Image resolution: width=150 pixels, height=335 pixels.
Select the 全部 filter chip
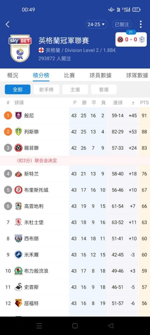pos(18,89)
